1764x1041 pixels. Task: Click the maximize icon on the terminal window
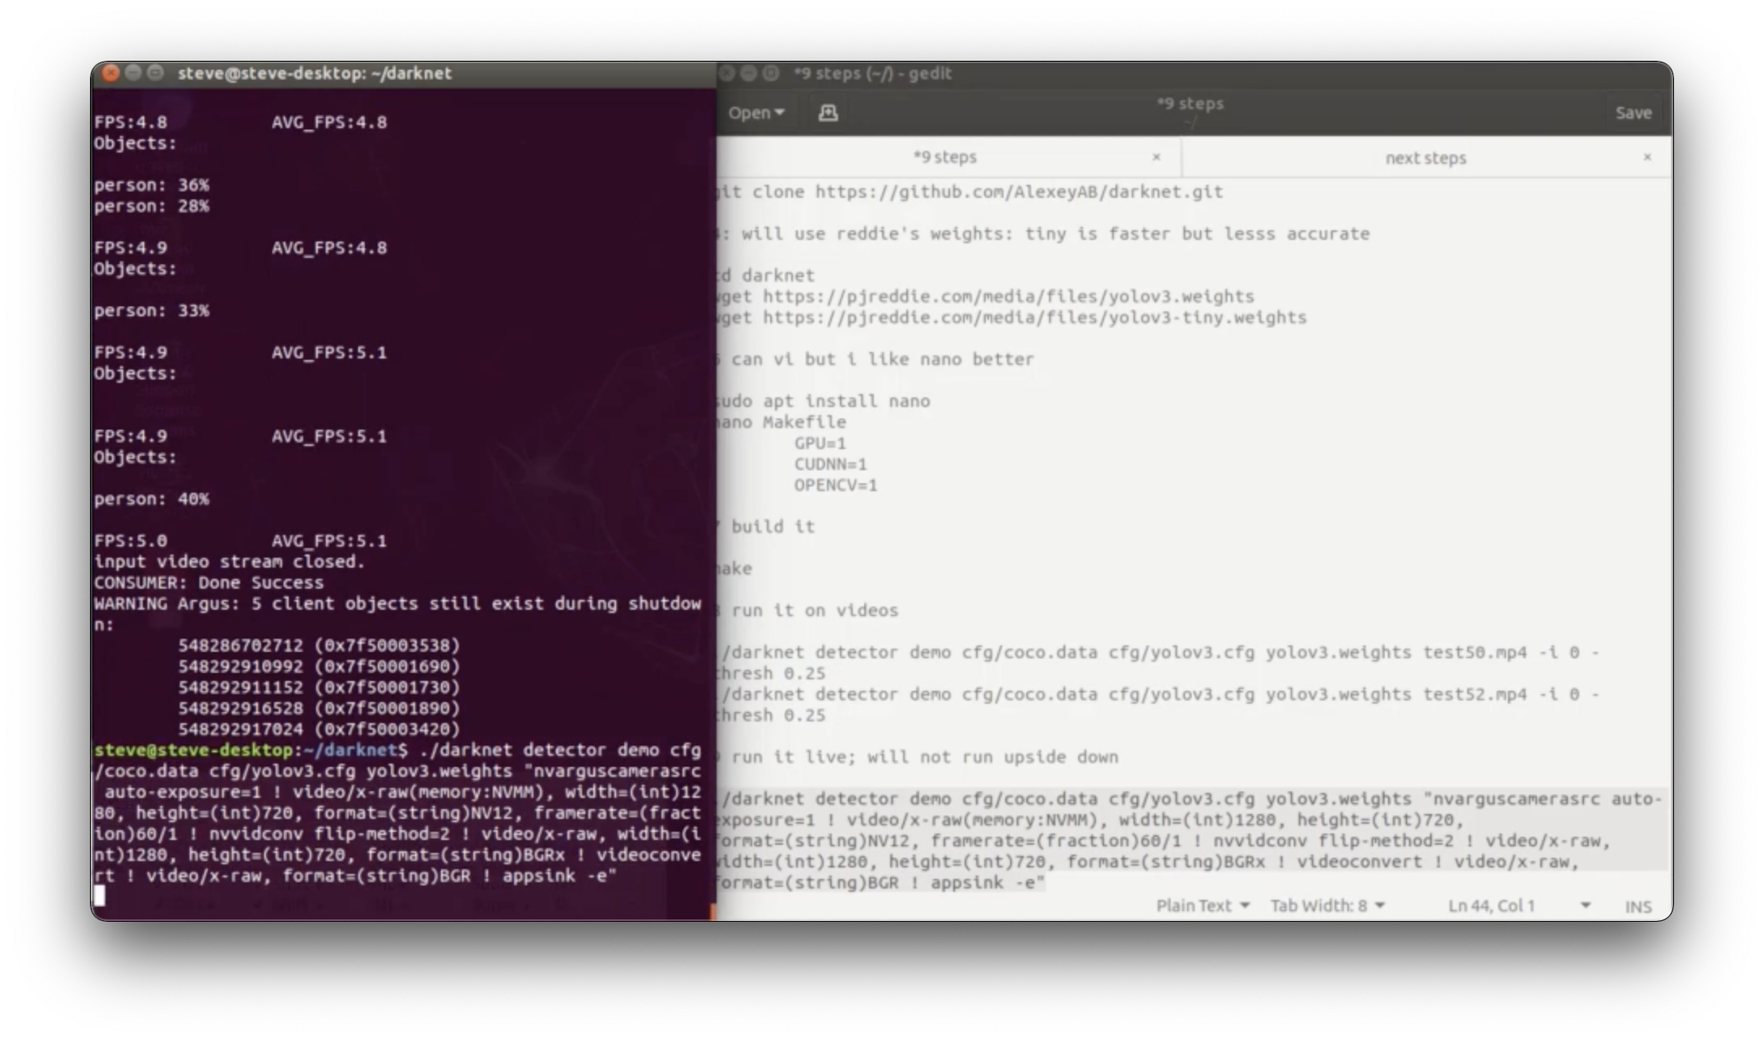pyautogui.click(x=155, y=73)
